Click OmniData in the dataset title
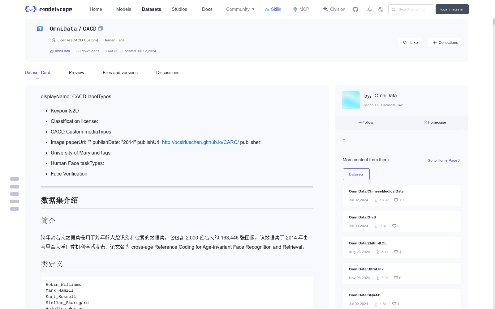Viewport: 495px width, 309px height. click(x=63, y=29)
